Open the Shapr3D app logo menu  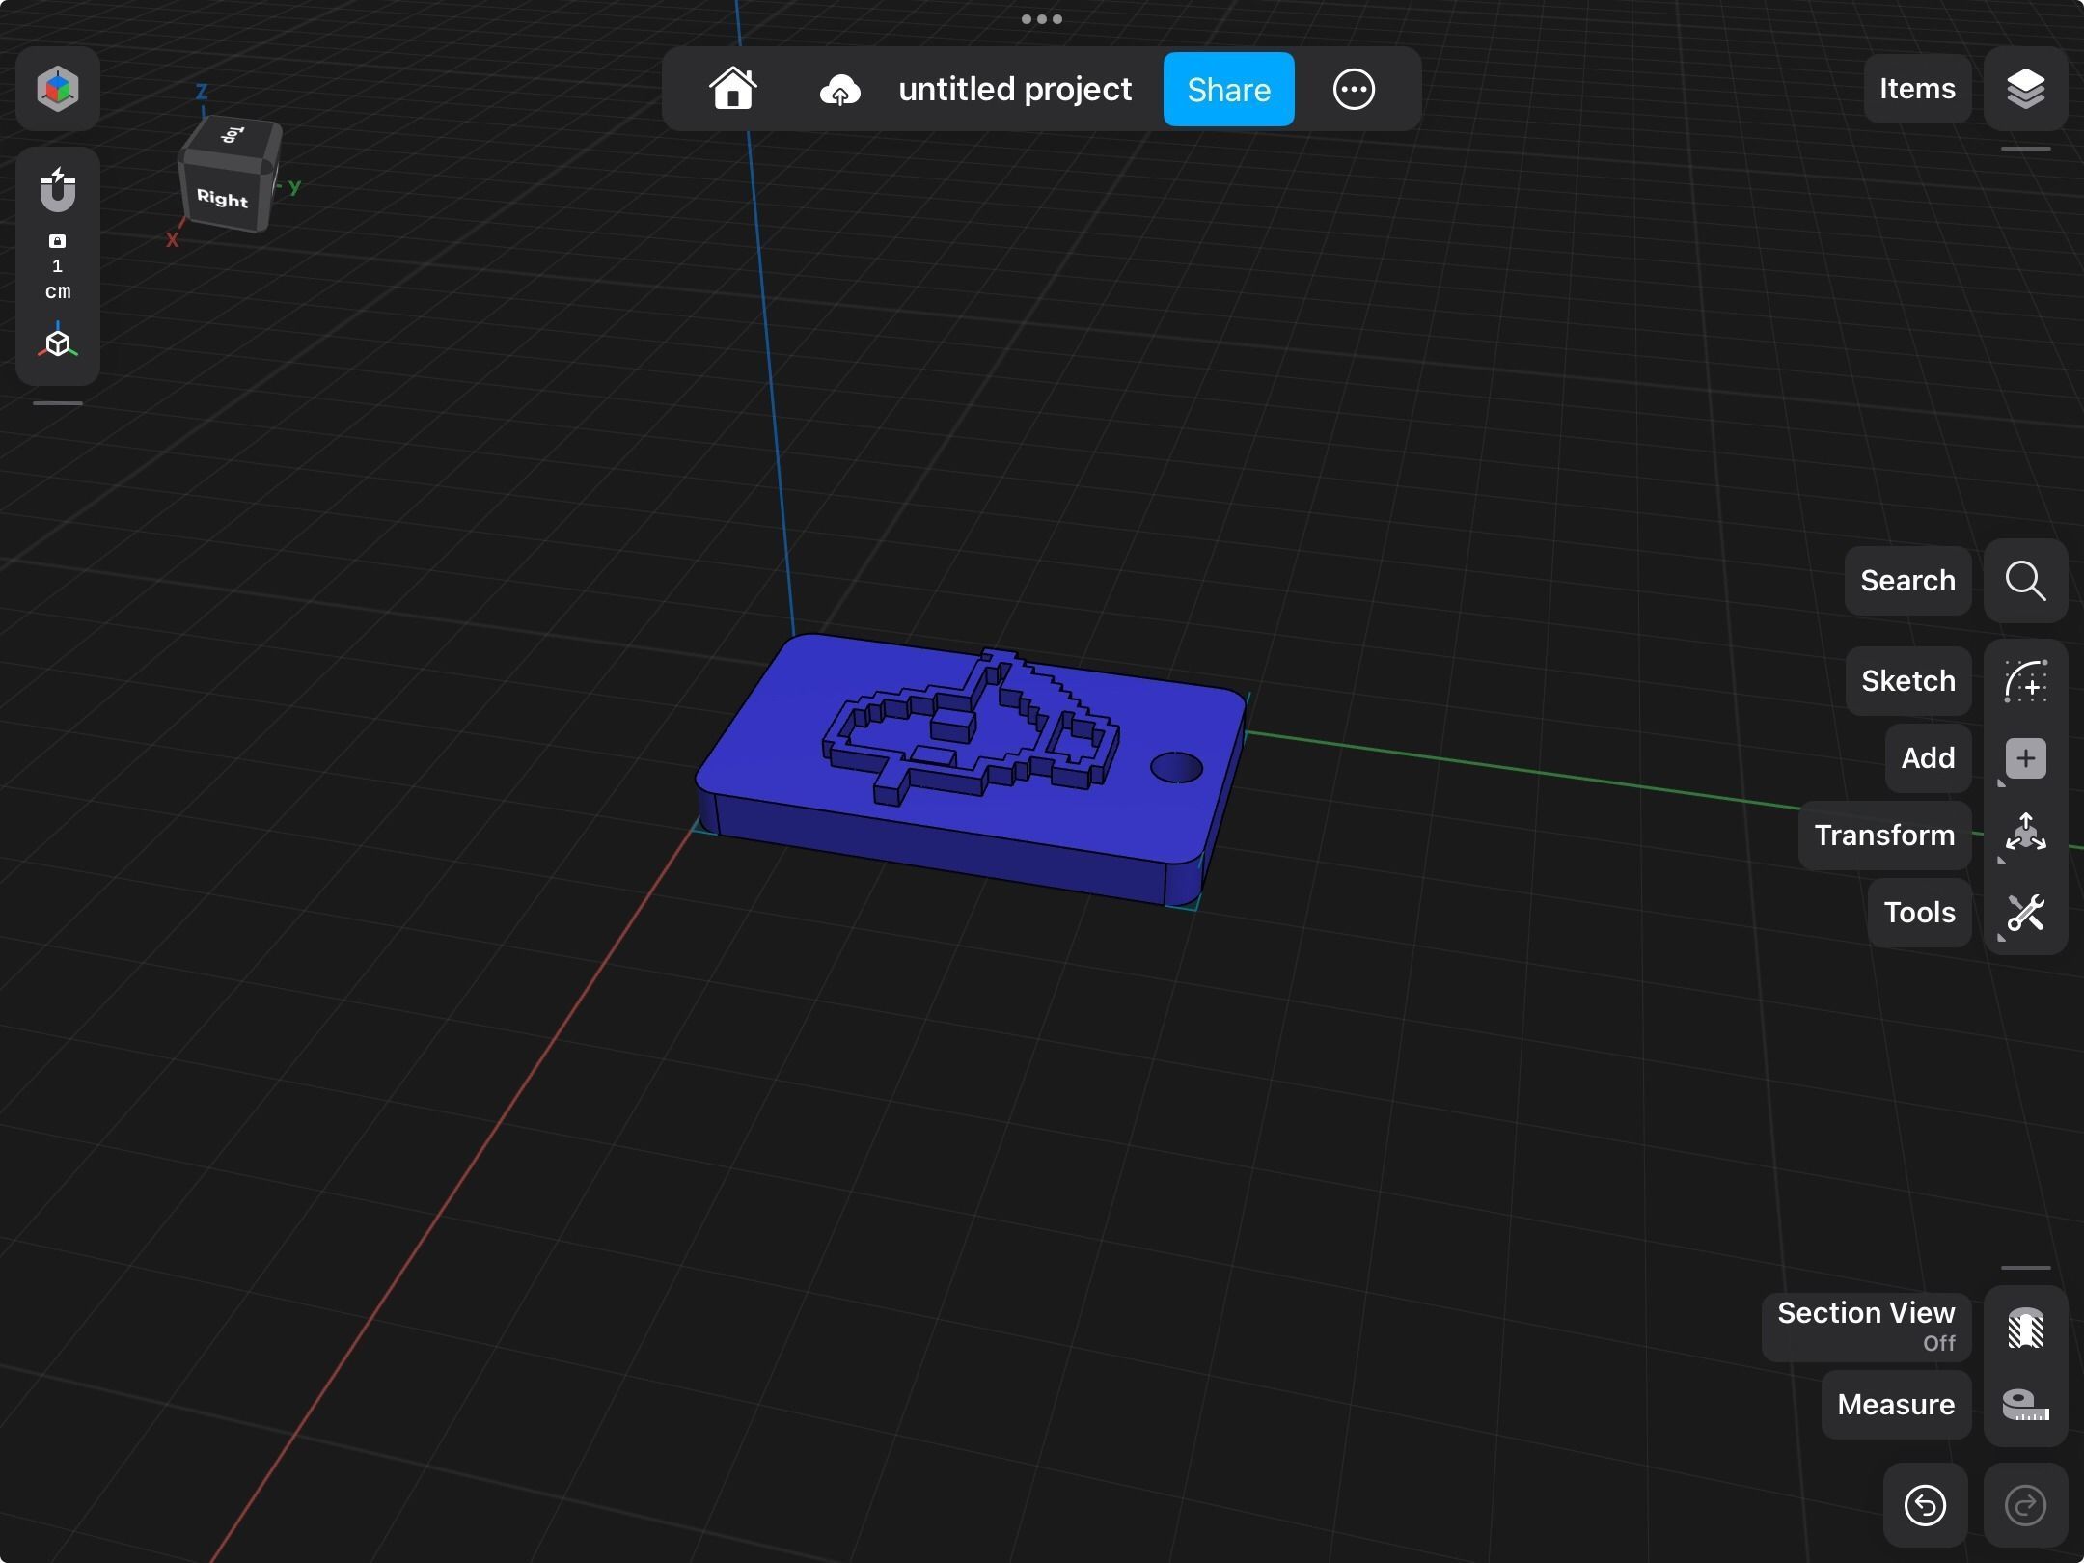coord(58,89)
